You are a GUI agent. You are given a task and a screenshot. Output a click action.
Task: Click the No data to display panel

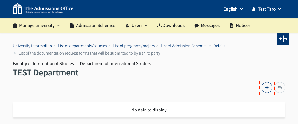(x=149, y=110)
